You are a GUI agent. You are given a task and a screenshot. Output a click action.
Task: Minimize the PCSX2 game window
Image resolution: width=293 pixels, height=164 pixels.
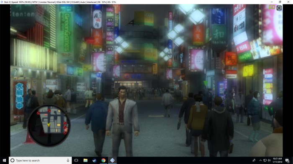[x=272, y=2]
